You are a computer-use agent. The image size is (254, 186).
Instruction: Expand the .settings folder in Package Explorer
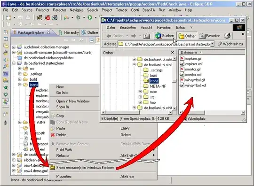pyautogui.click(x=20, y=74)
